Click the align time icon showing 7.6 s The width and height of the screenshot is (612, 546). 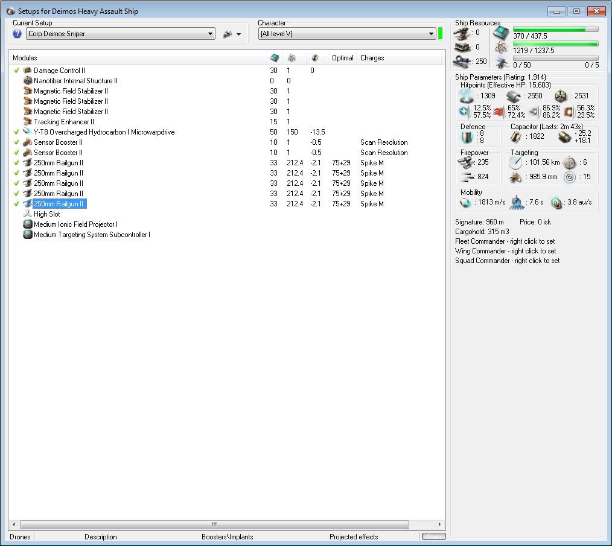point(517,202)
